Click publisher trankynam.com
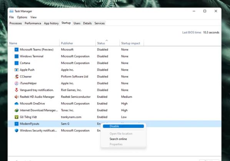Viewport: 230px width, 161px height. [x=71, y=117]
